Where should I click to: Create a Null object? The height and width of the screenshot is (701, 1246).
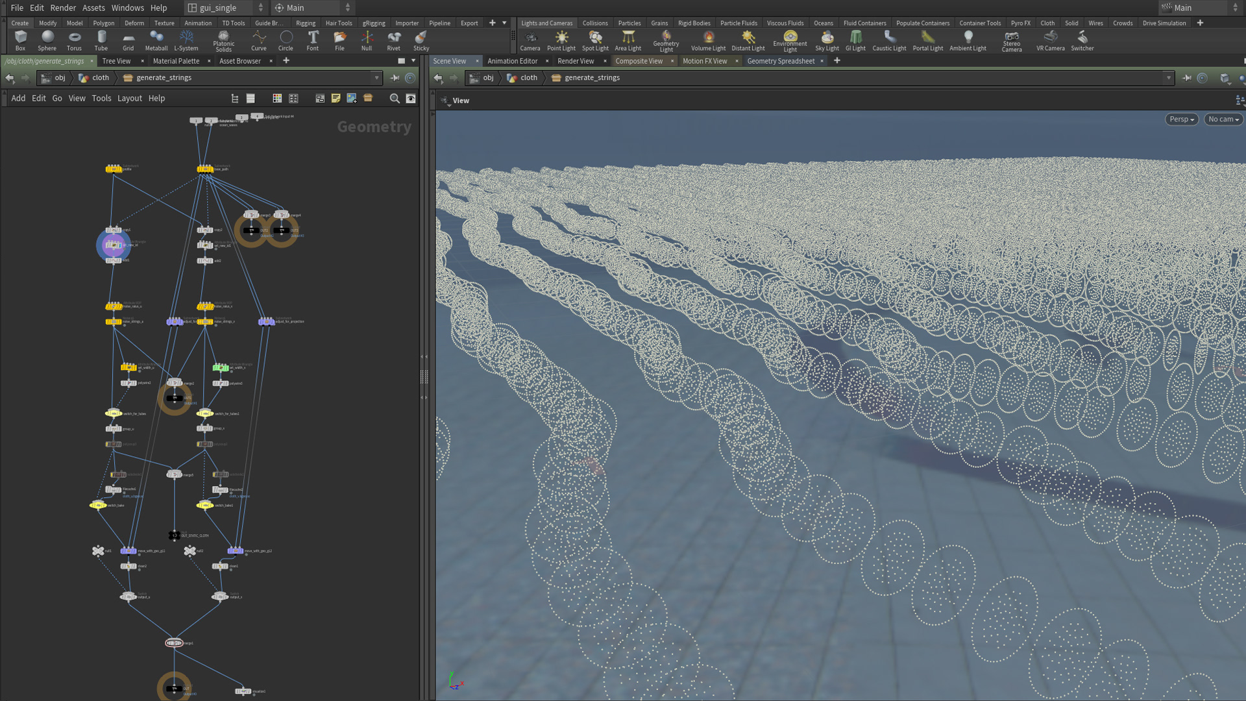point(367,41)
